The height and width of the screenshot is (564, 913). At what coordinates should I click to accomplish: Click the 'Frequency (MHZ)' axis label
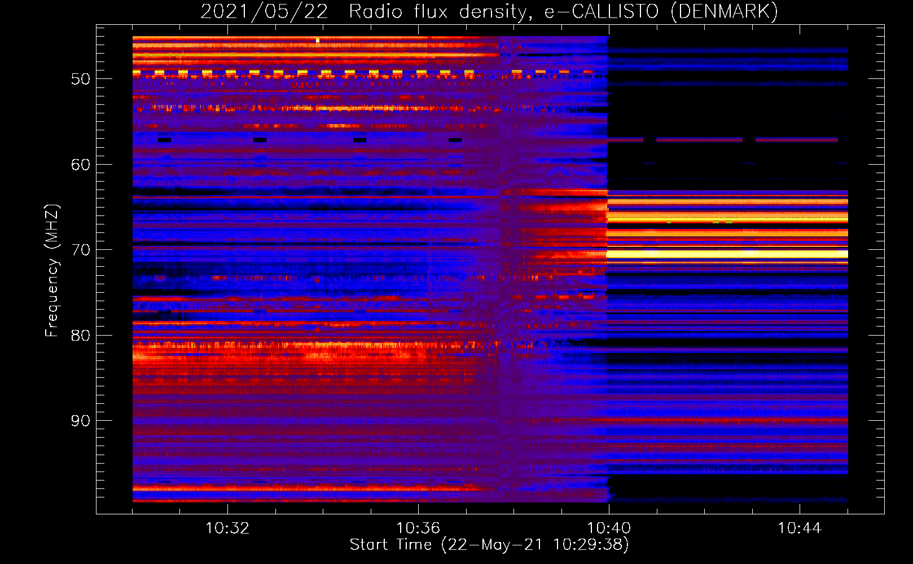(x=52, y=270)
